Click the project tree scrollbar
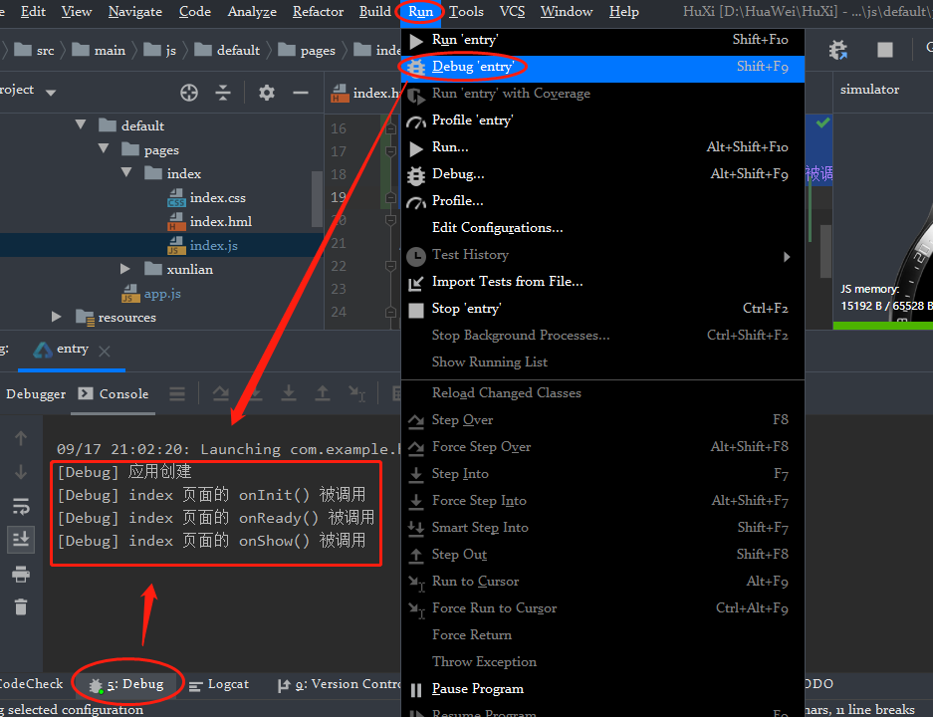Image resolution: width=933 pixels, height=717 pixels. click(x=317, y=199)
